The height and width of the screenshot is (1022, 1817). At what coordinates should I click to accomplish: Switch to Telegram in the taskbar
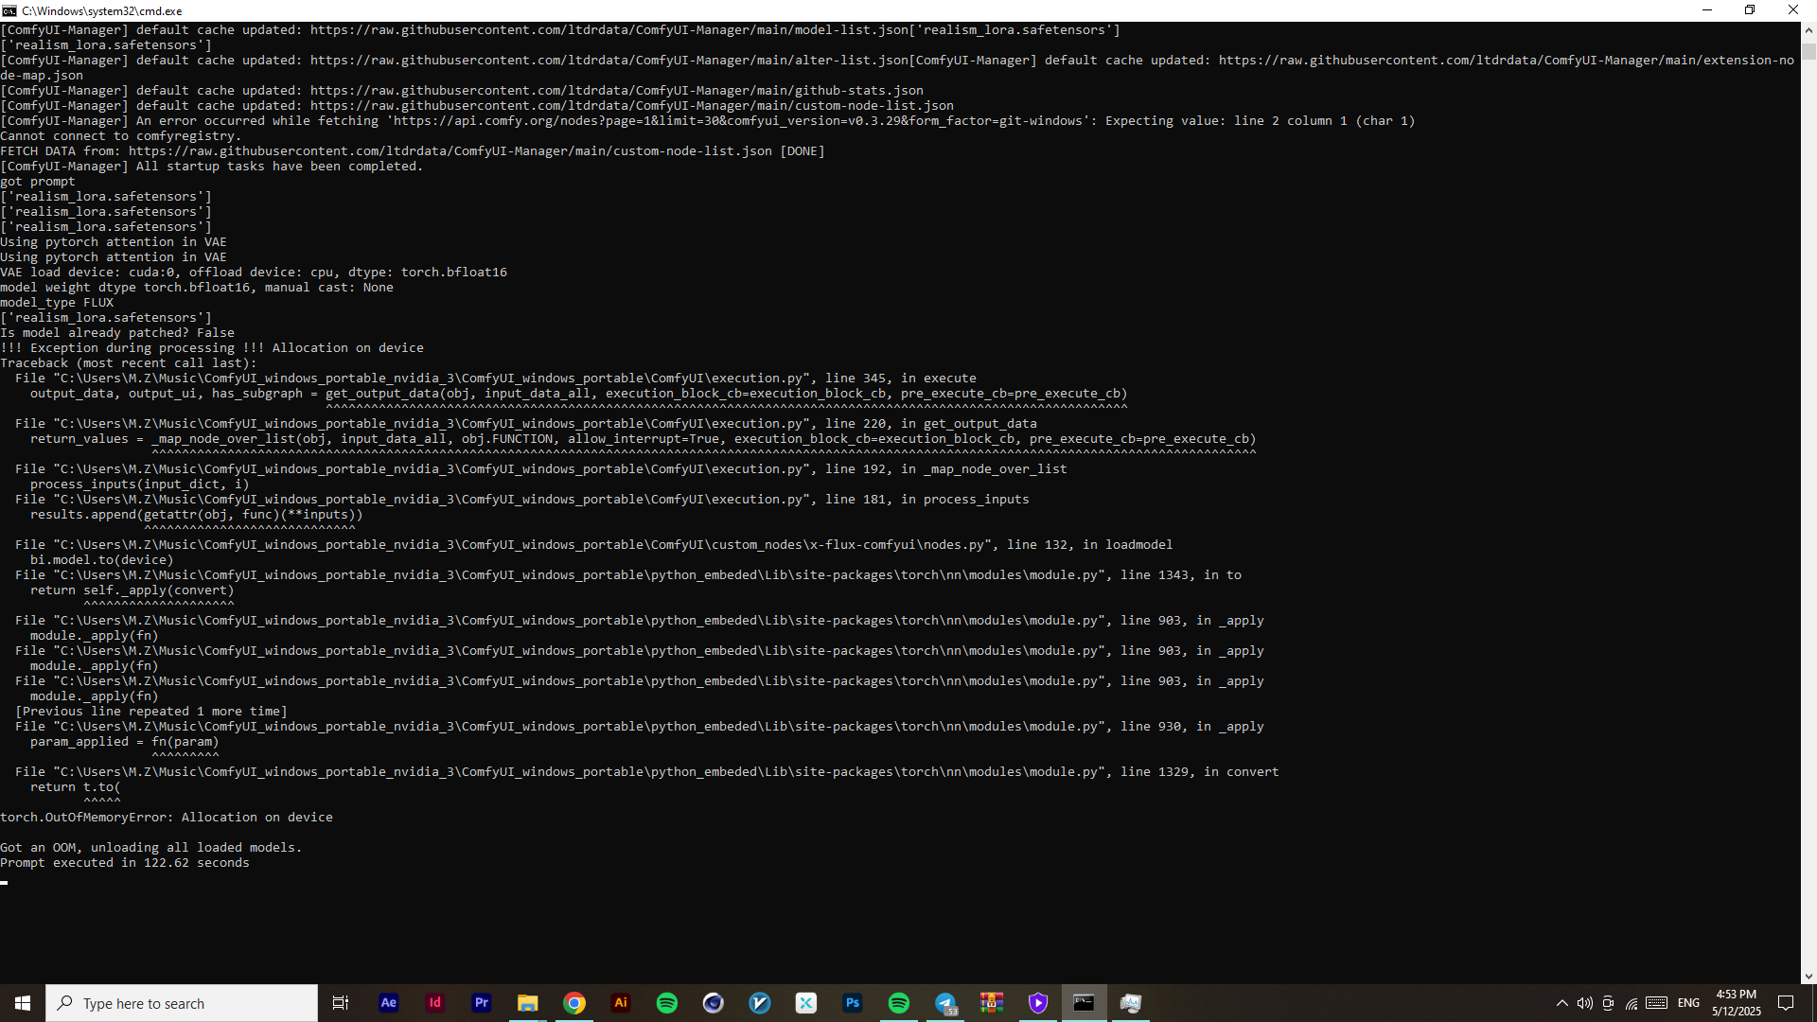pos(945,1003)
